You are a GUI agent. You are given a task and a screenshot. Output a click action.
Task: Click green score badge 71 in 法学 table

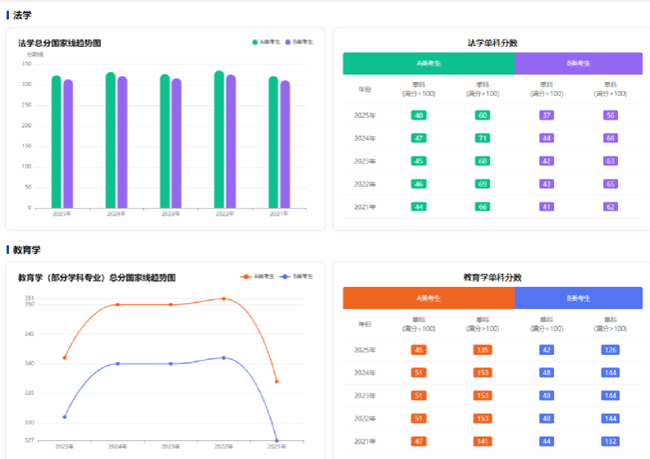click(483, 139)
